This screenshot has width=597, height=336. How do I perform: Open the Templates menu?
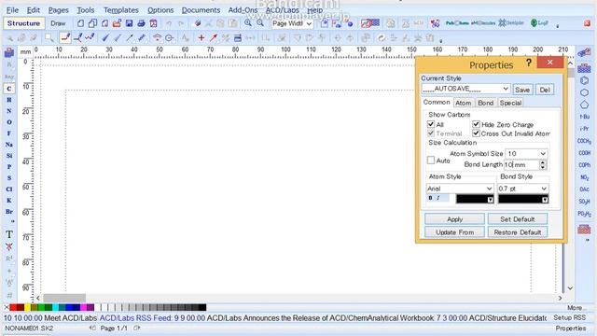click(x=121, y=10)
